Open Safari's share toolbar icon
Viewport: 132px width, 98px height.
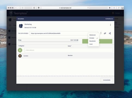[x=114, y=8]
